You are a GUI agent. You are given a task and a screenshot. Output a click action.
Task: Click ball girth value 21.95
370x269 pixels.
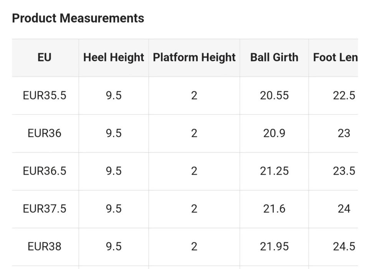click(274, 246)
